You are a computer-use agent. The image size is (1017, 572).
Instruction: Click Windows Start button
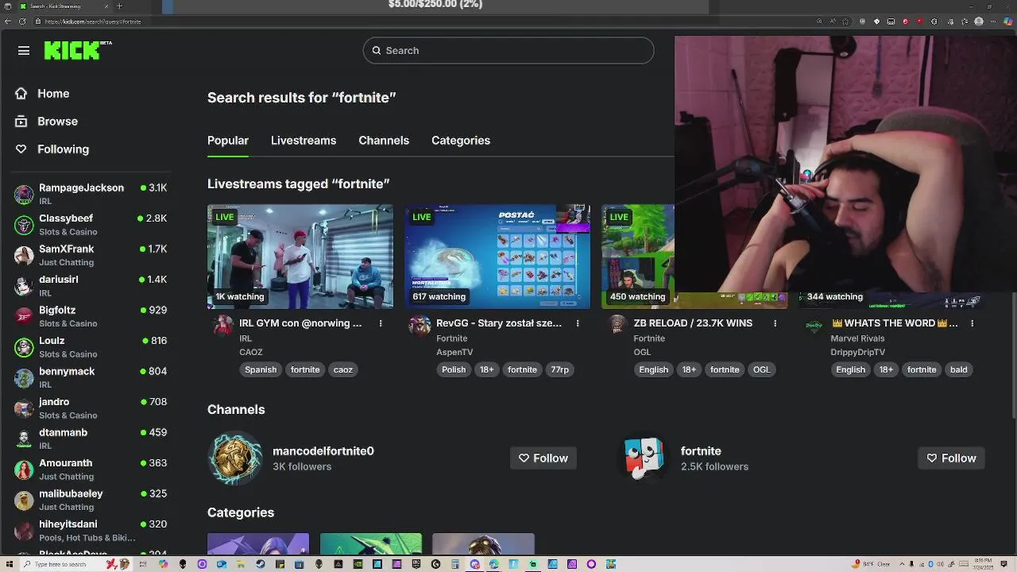click(x=8, y=564)
